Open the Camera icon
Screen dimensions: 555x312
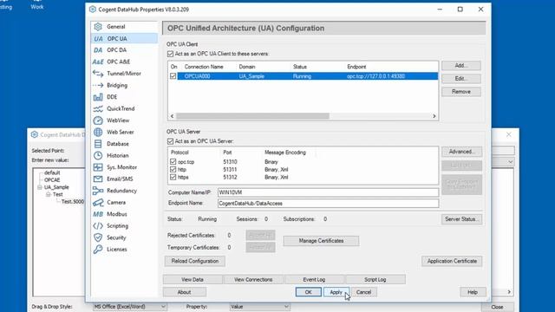point(98,202)
